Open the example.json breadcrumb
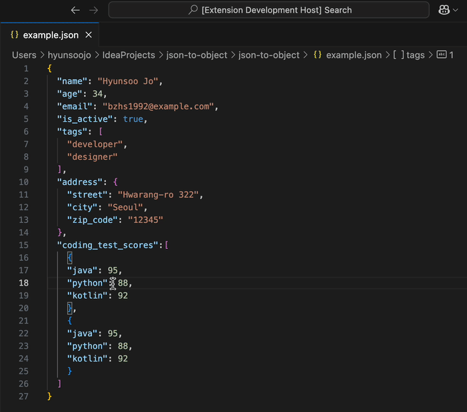The image size is (467, 412). click(x=354, y=55)
